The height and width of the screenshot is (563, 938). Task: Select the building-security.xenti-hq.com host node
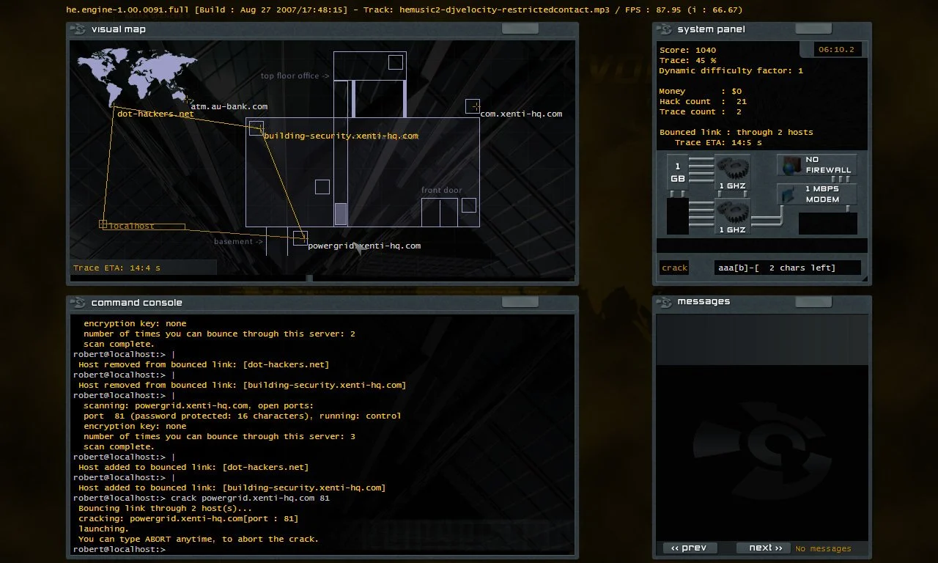[x=256, y=128]
